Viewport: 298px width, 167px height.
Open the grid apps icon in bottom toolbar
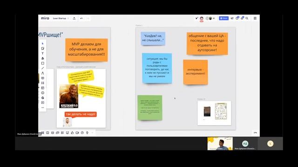(x=62, y=133)
